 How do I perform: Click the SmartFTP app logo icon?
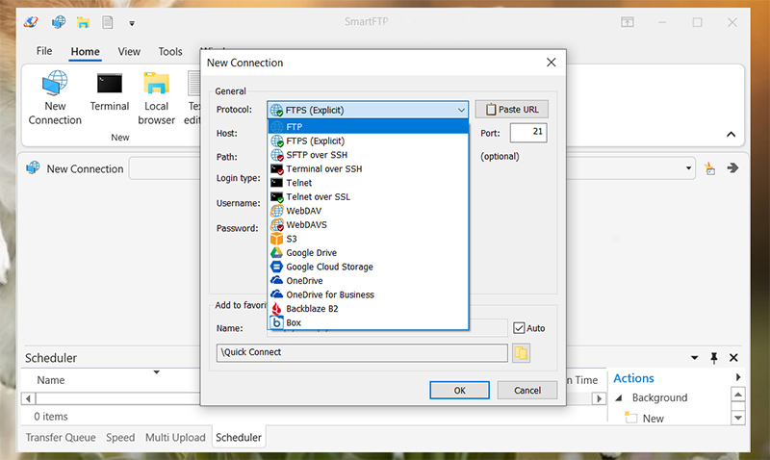click(x=31, y=22)
